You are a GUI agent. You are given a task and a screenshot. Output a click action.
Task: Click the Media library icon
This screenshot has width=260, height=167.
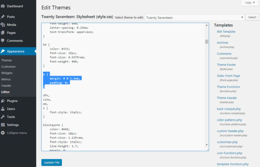pos(3,25)
